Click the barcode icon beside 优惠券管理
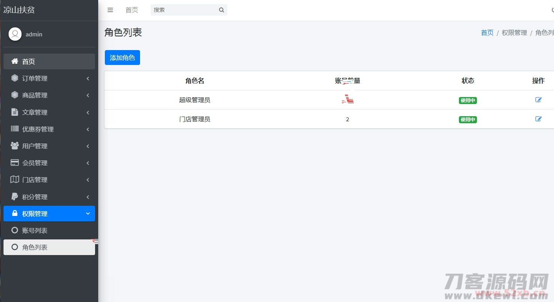Screen dimensions: 554x302 (x=14, y=129)
